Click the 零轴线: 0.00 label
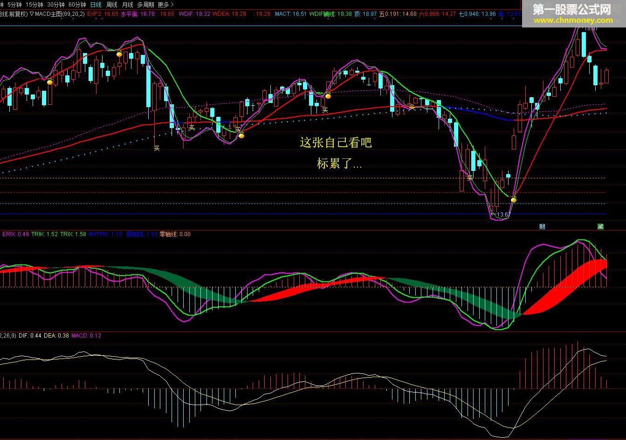The image size is (626, 440). pyautogui.click(x=175, y=234)
